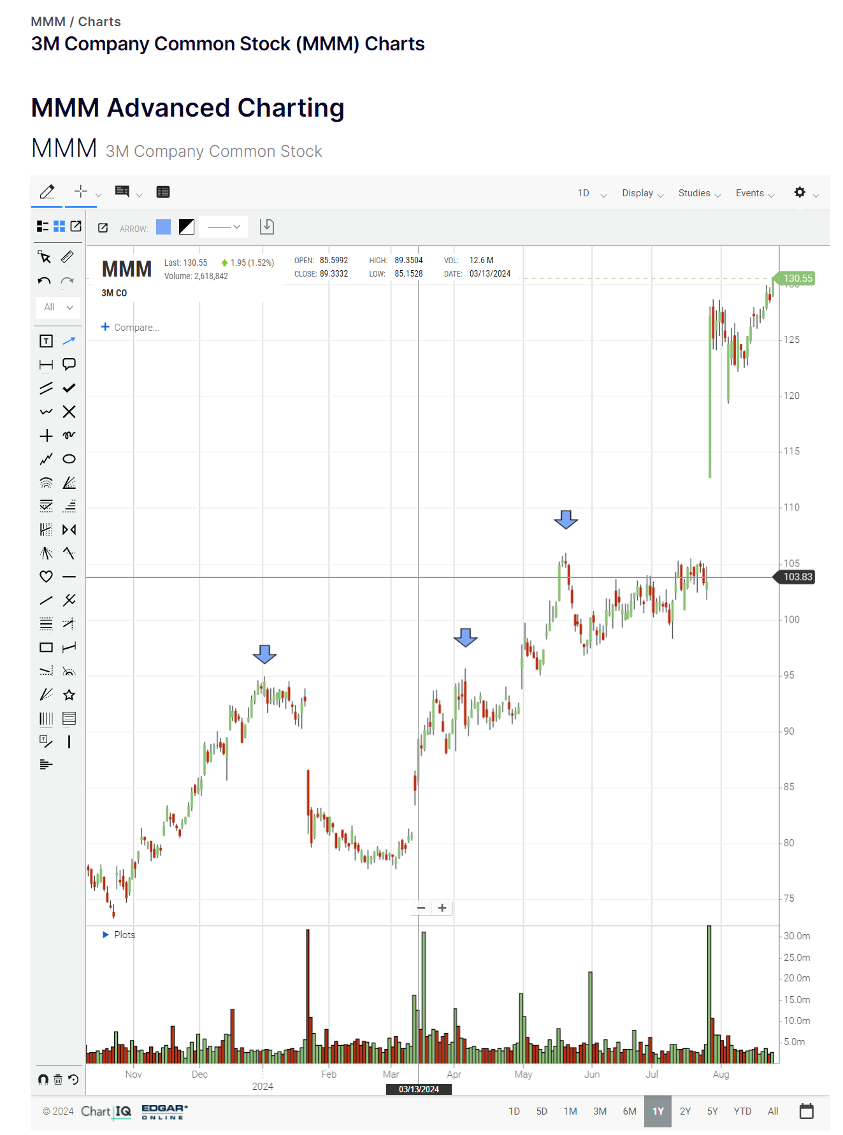Delete all drawings with trash icon

click(58, 1080)
